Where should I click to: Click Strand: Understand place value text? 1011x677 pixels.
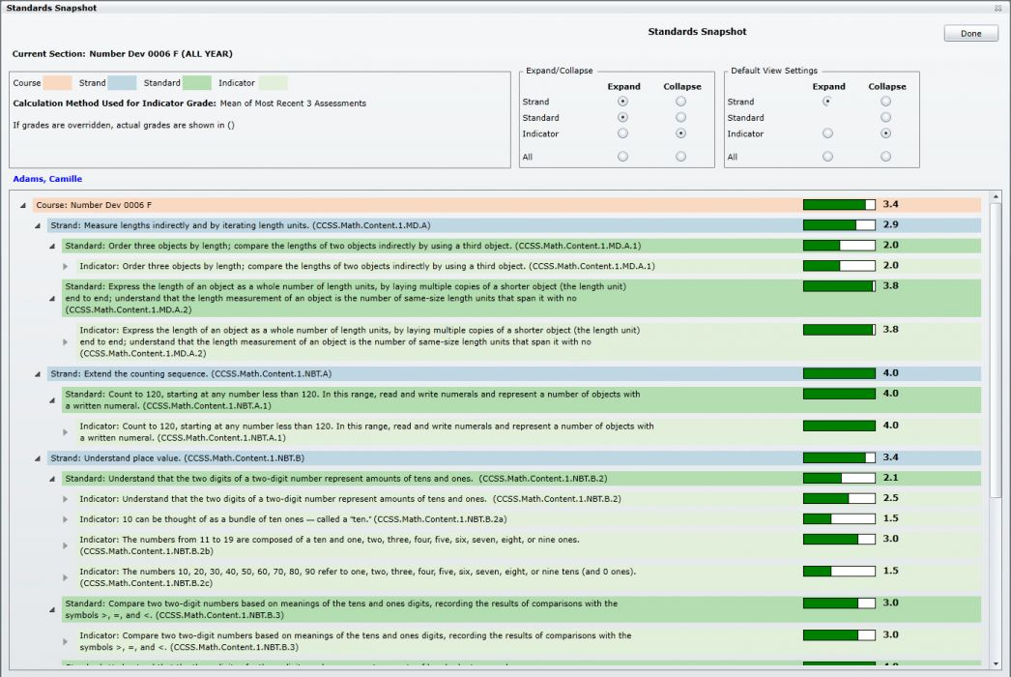(177, 458)
